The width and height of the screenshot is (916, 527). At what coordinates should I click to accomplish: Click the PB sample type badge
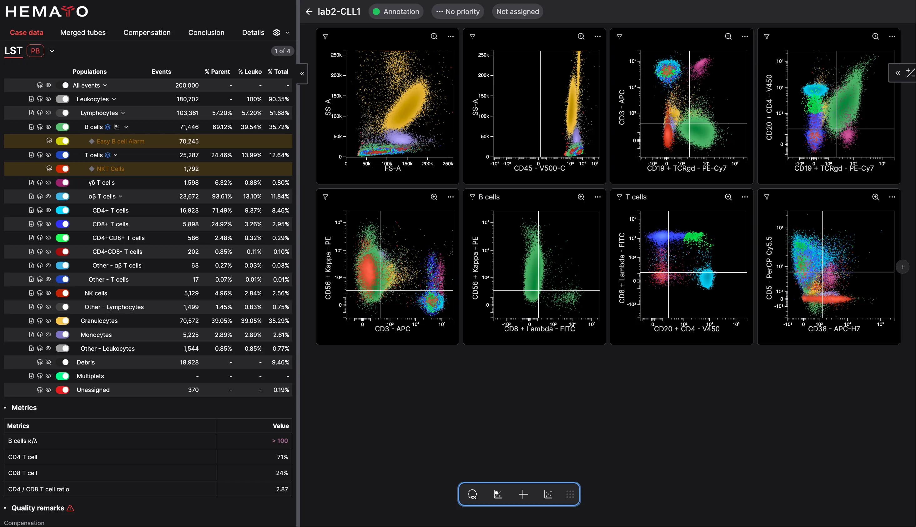coord(35,51)
